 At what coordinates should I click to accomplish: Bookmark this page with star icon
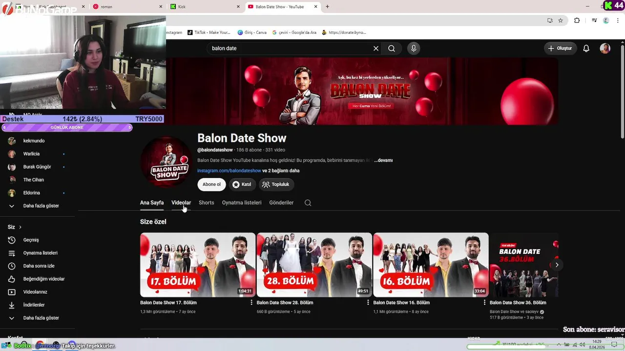pos(561,20)
